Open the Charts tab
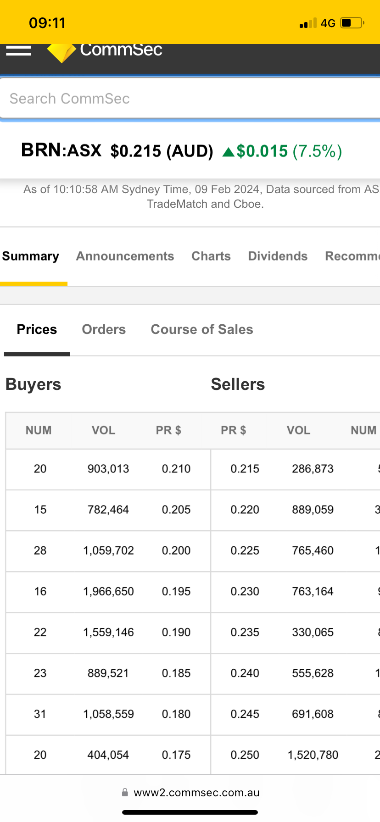This screenshot has width=380, height=822. (211, 256)
